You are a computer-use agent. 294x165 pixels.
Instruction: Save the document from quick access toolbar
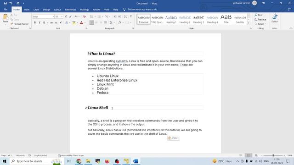click(5, 3)
